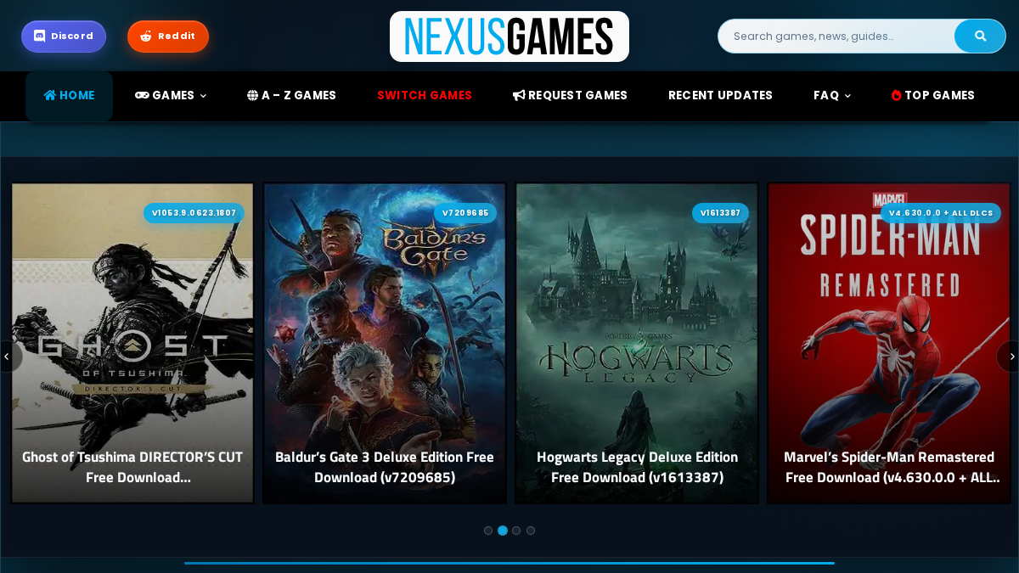This screenshot has width=1019, height=573.
Task: Go to the Home menu item
Action: pos(69,96)
